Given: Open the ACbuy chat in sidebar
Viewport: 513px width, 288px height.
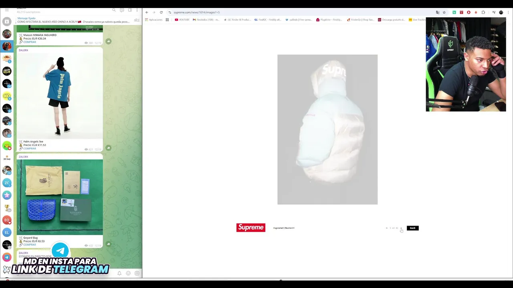Looking at the screenshot, I should (7, 158).
